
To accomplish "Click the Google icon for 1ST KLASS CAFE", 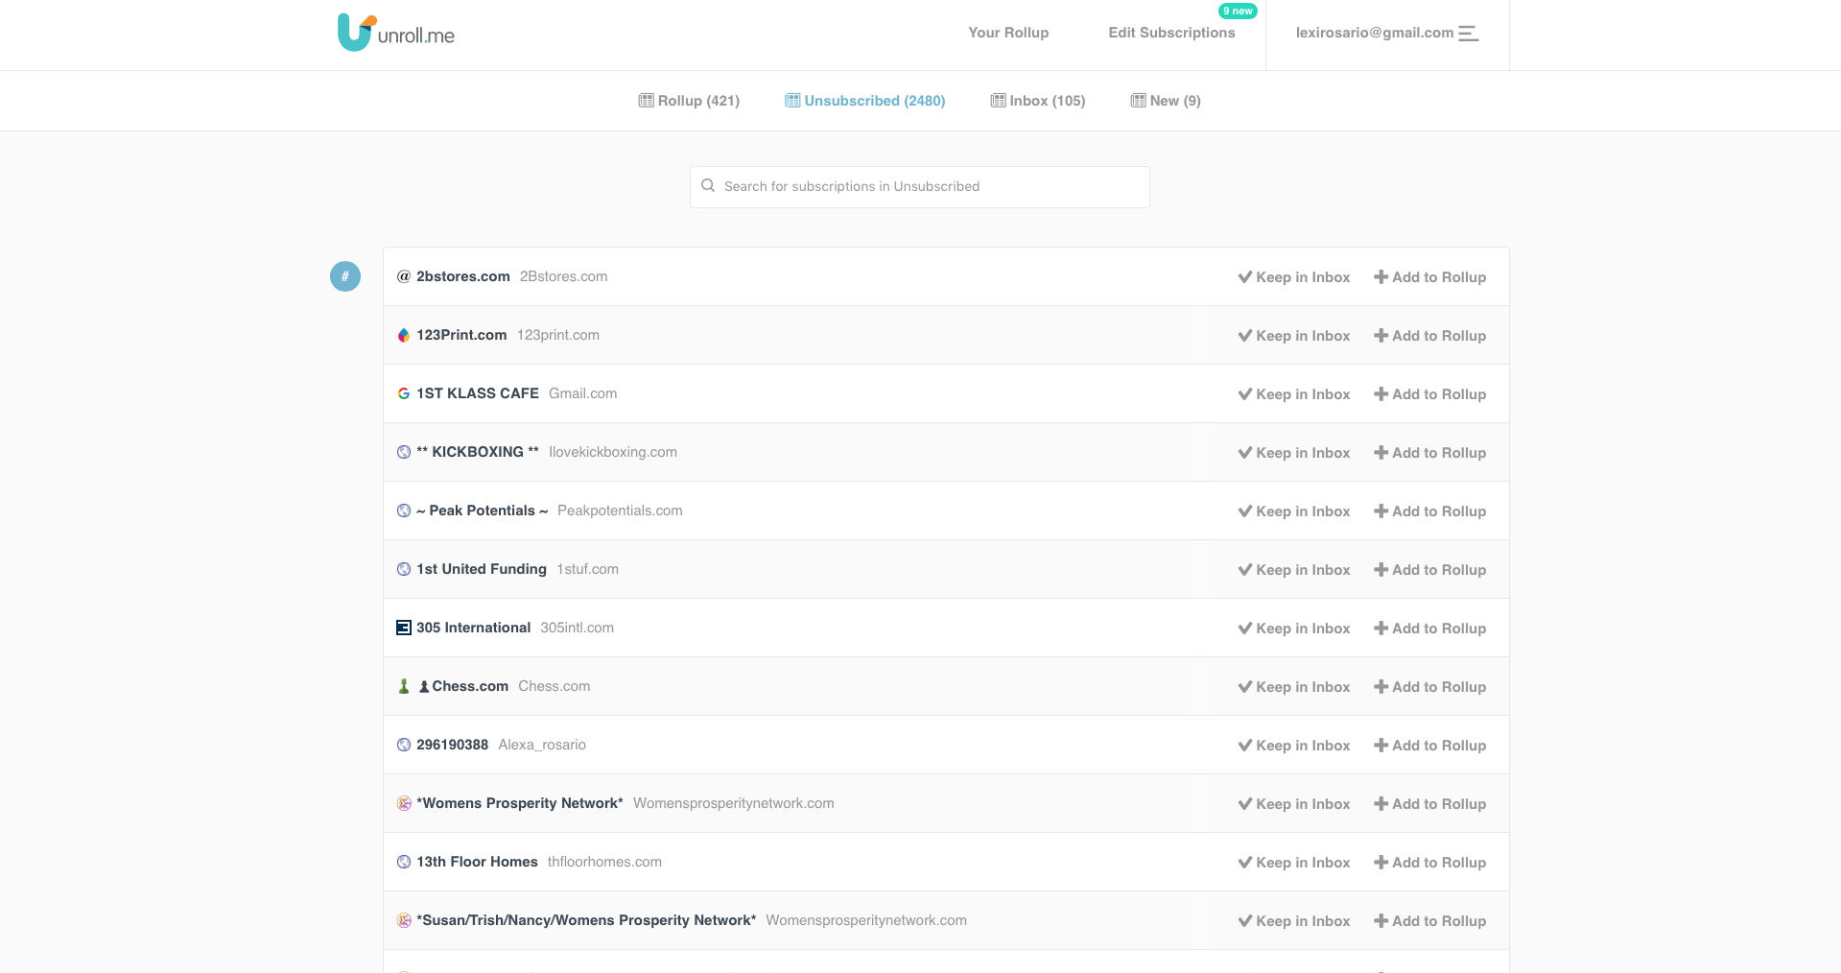I will 404,393.
